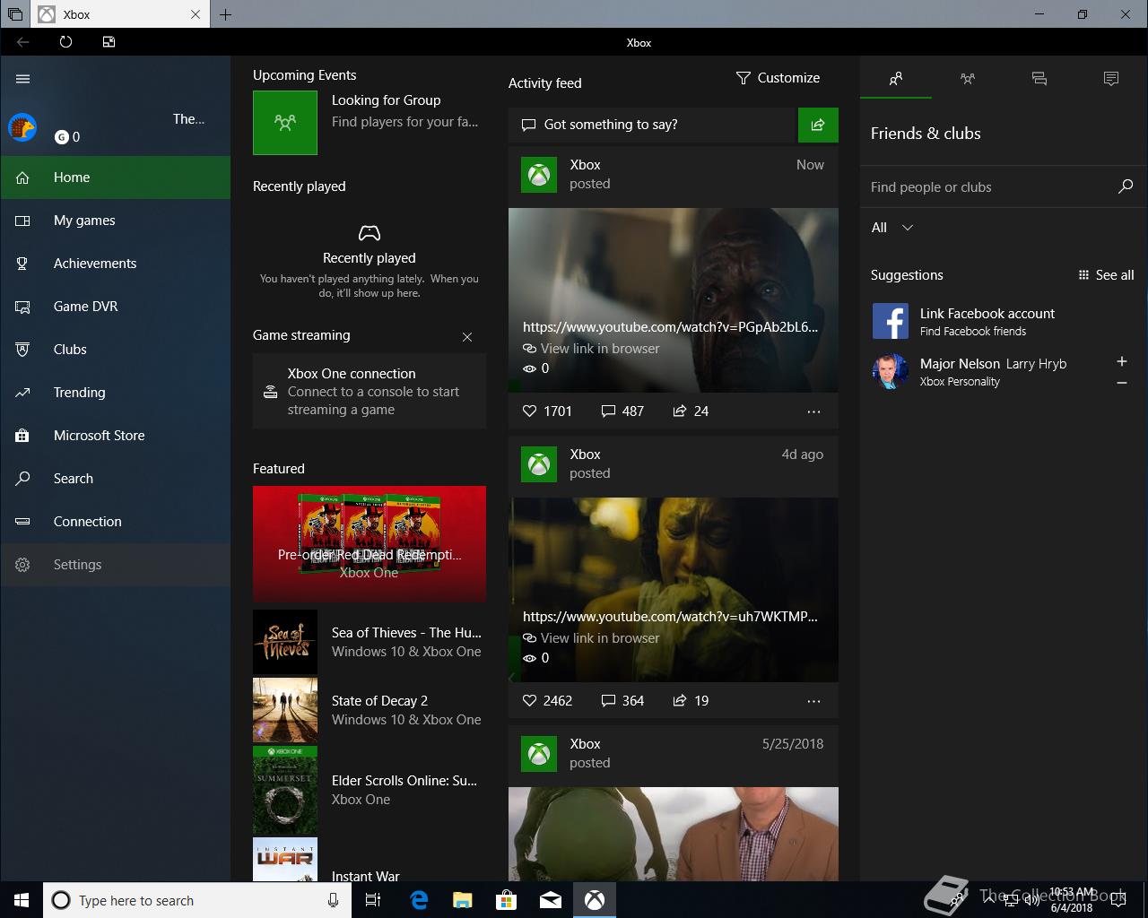The width and height of the screenshot is (1148, 918).
Task: Open Trending page
Action: point(115,393)
